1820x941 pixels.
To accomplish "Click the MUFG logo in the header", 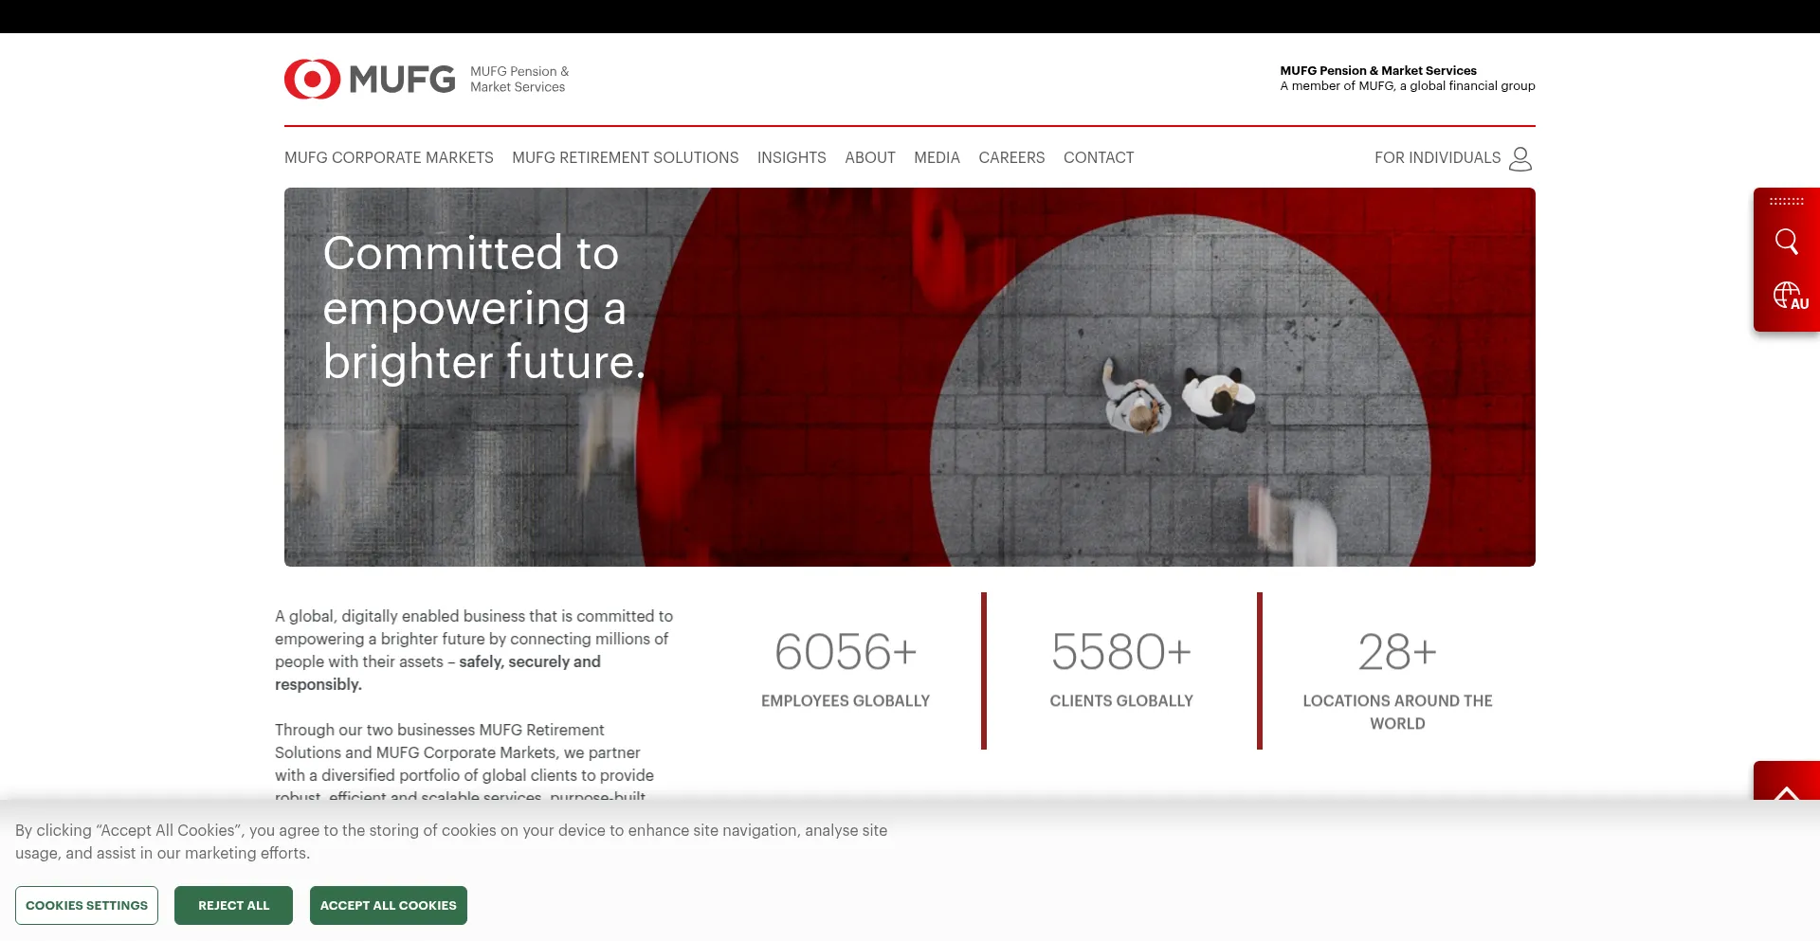I will click(370, 80).
